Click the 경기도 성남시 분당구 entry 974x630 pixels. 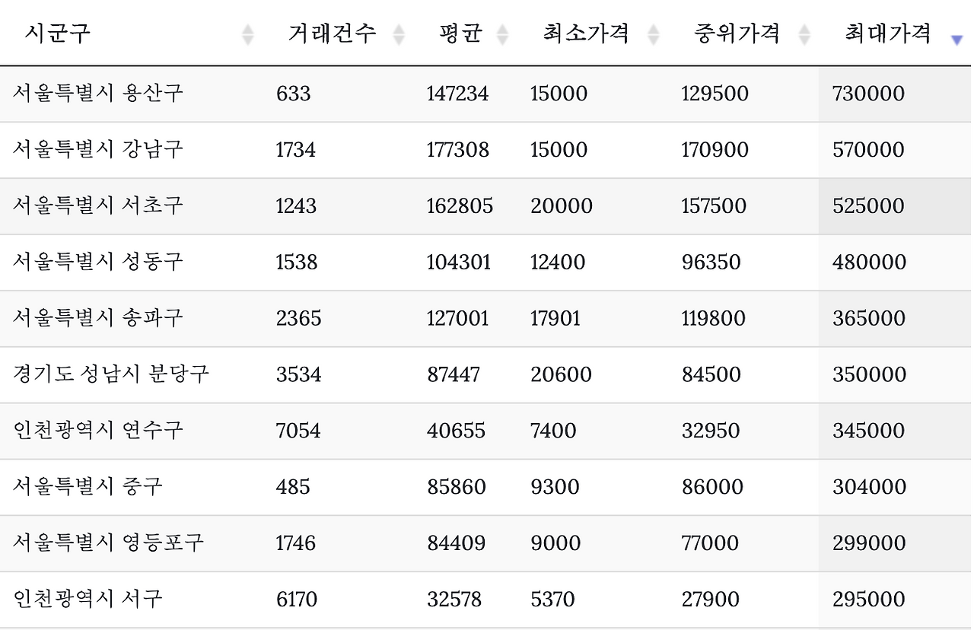coord(111,374)
